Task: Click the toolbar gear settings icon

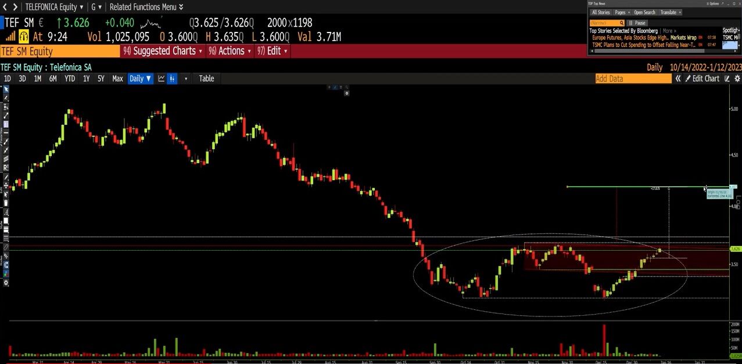Action: click(x=6, y=283)
